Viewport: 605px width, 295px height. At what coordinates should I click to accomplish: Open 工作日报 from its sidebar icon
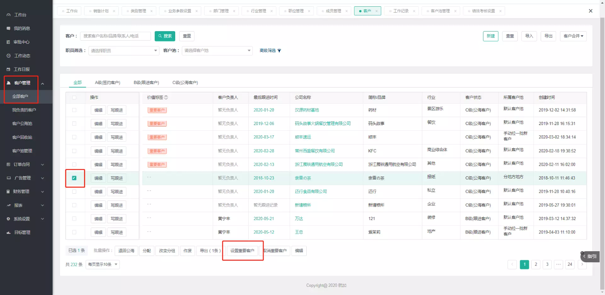click(8, 69)
